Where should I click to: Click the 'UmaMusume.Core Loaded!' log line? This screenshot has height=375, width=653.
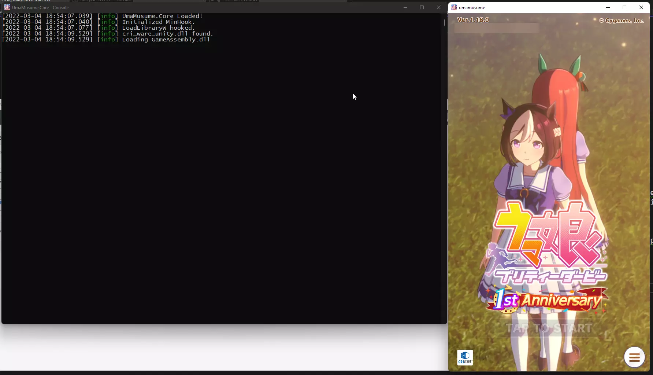102,16
